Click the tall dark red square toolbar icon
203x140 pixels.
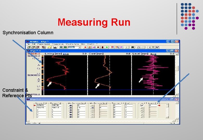click(x=103, y=47)
